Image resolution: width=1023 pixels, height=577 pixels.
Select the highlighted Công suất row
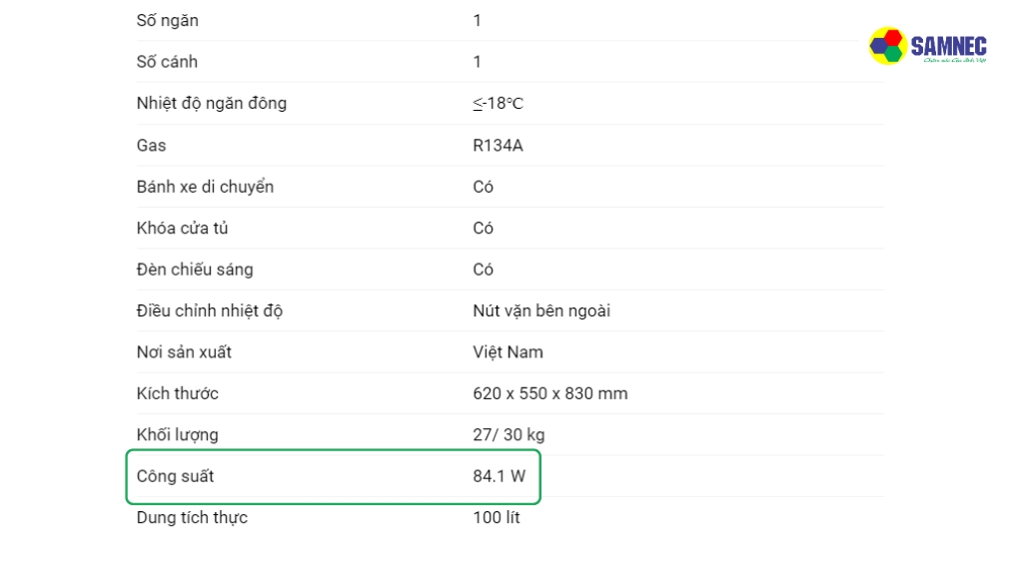pos(333,477)
